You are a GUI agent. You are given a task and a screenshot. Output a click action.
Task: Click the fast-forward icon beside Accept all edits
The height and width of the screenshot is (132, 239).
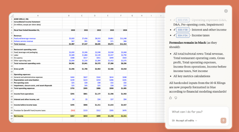coord(173,121)
